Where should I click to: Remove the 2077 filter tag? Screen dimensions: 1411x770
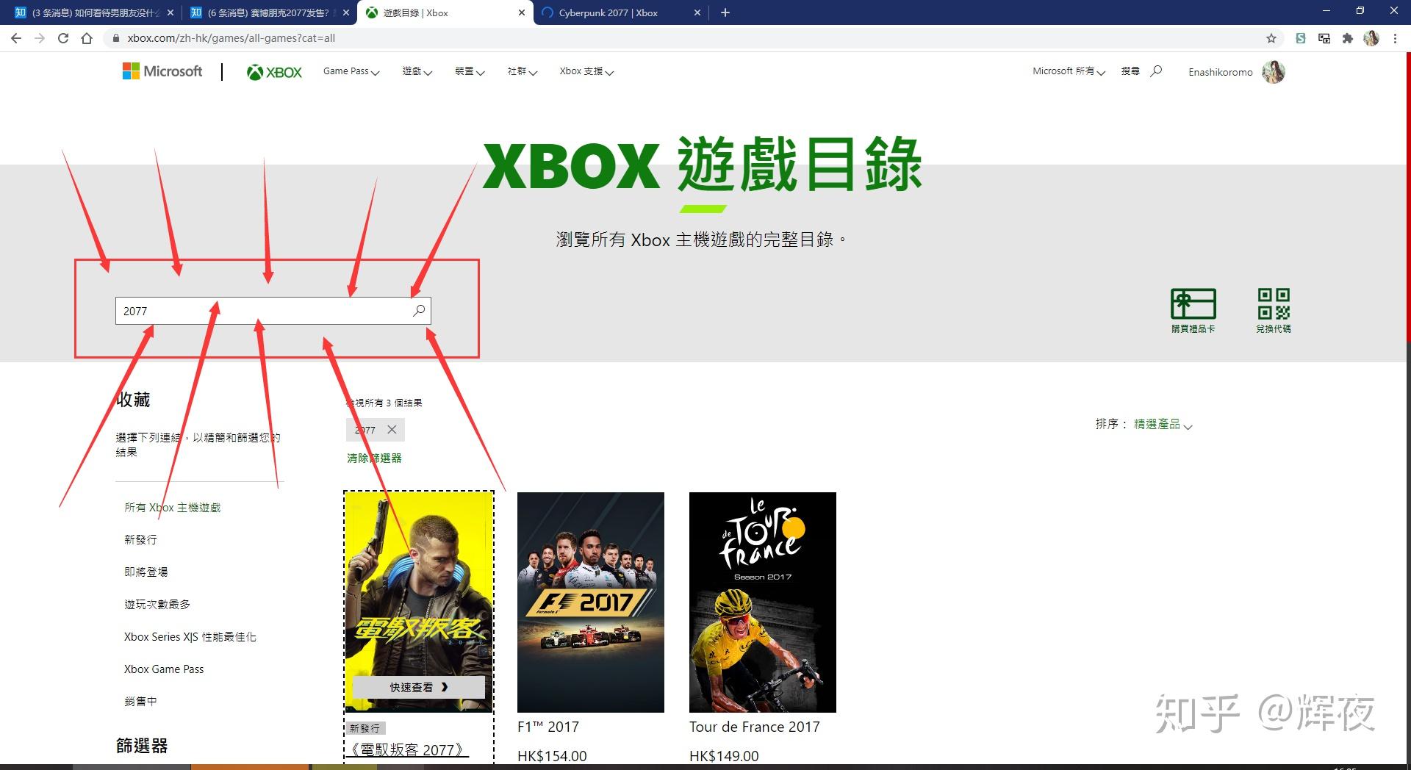coord(392,430)
